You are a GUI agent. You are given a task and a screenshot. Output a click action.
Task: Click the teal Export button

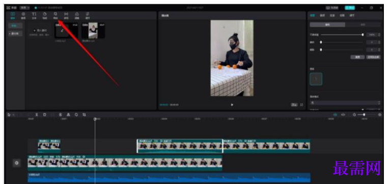(x=350, y=8)
